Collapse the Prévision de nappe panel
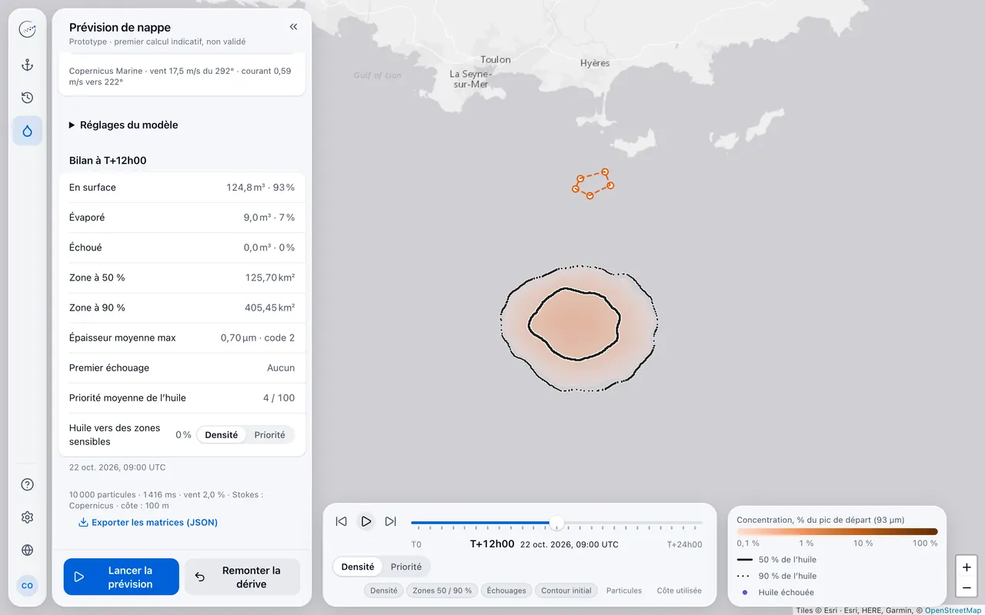The height and width of the screenshot is (615, 985). [293, 27]
